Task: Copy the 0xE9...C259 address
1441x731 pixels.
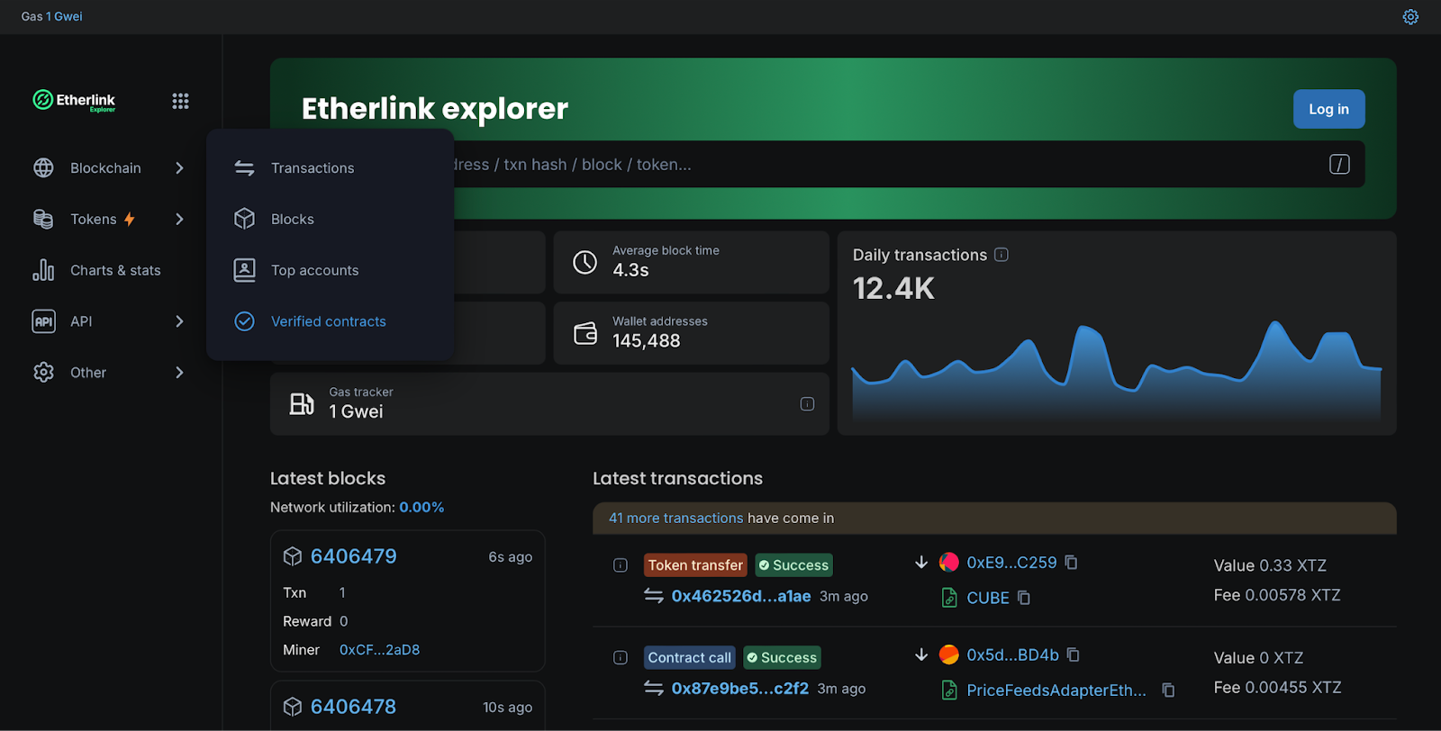Action: click(x=1071, y=562)
